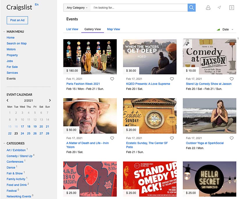Go to Motors section

coord(11,49)
